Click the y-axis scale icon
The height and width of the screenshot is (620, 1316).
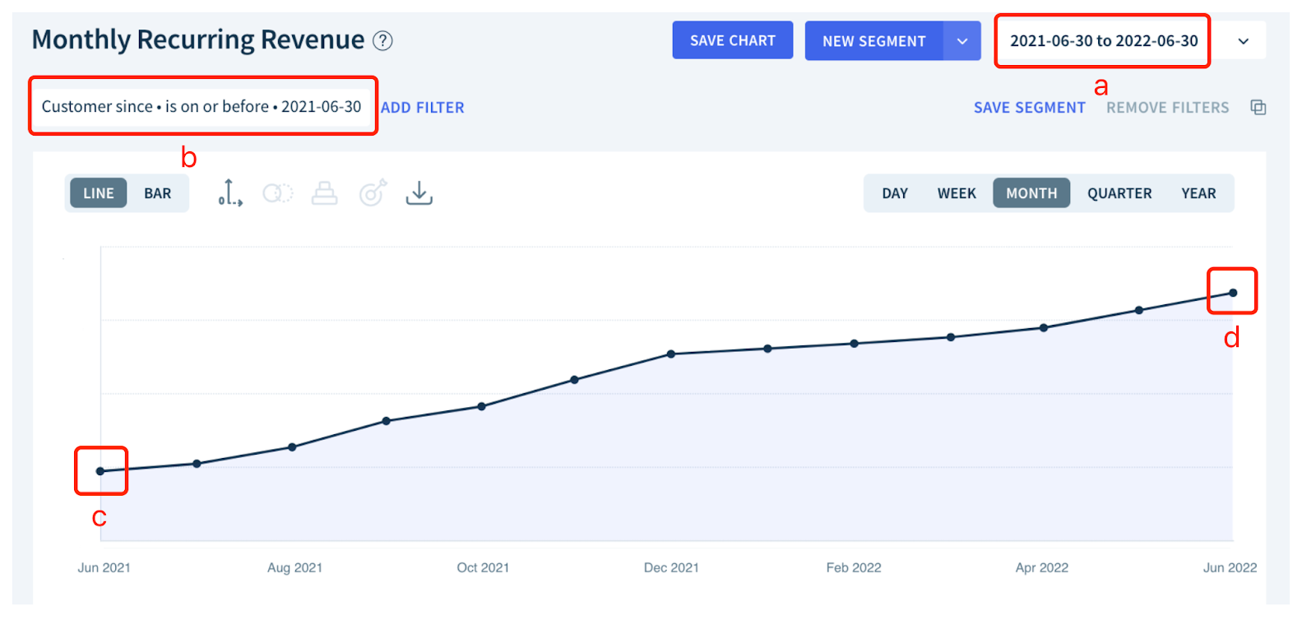coord(229,193)
